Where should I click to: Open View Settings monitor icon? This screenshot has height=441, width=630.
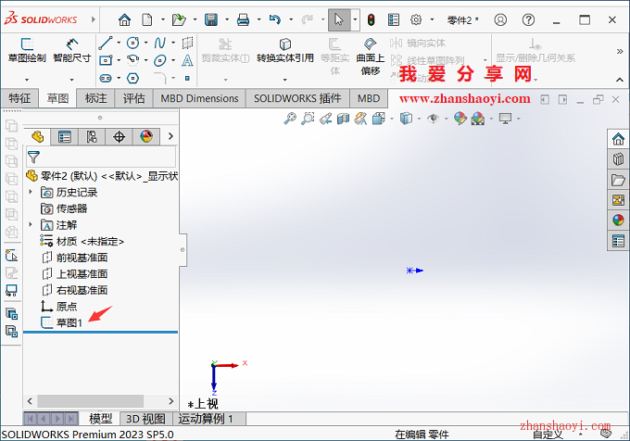coord(505,119)
